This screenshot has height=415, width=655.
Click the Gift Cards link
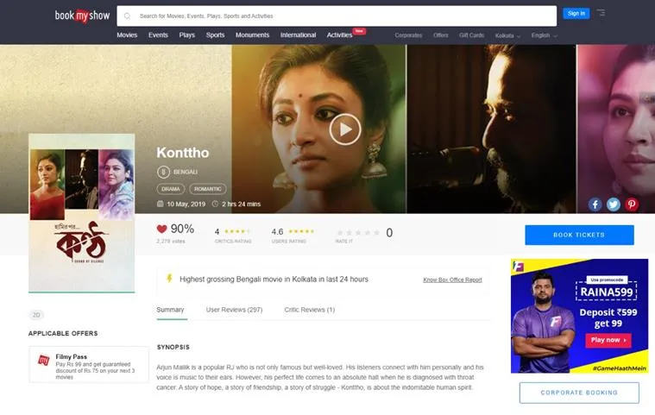coord(471,35)
